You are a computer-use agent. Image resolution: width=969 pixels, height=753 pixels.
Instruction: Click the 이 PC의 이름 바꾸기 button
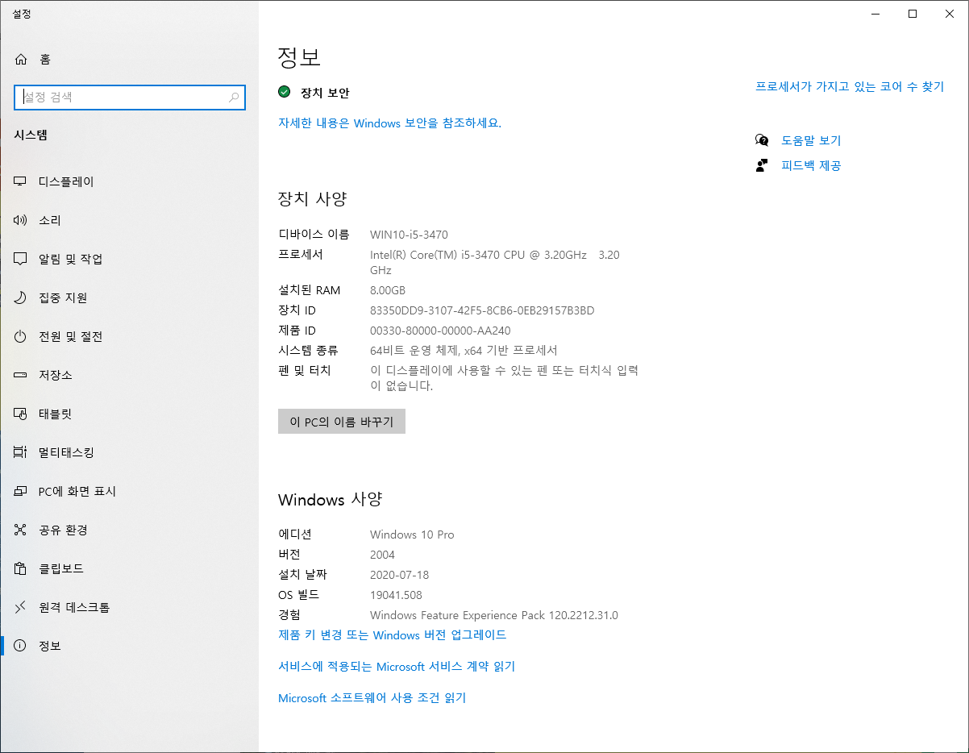point(342,422)
